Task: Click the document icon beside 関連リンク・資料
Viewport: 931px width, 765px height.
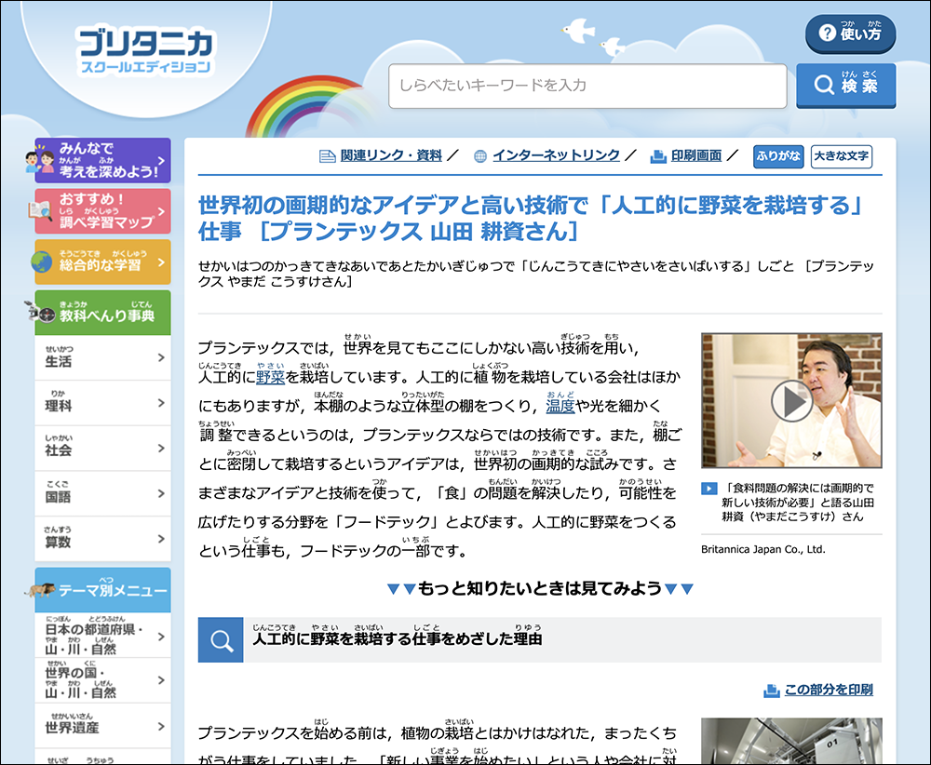Action: tap(327, 156)
